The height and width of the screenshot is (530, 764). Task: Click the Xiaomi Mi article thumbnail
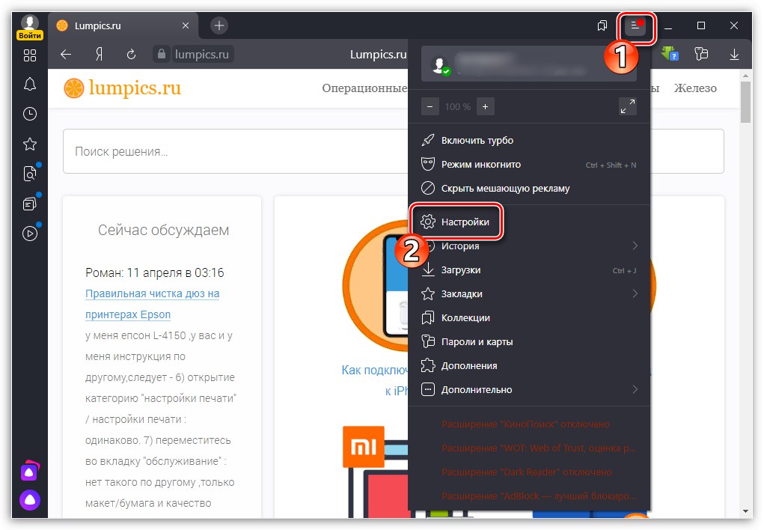364,447
